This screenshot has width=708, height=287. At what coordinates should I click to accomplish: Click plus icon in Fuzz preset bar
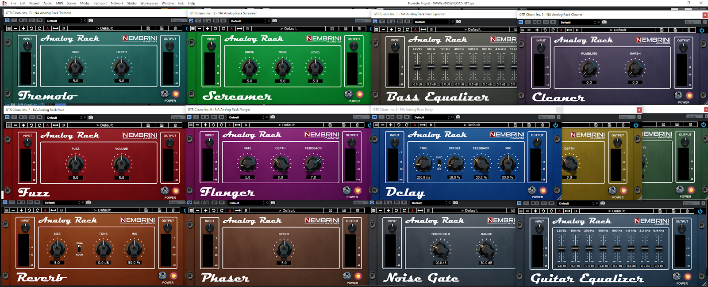(x=23, y=125)
